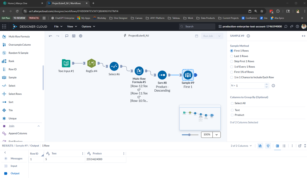Pick the Random % Sample tool
307x178 pixels.
(x=18, y=53)
